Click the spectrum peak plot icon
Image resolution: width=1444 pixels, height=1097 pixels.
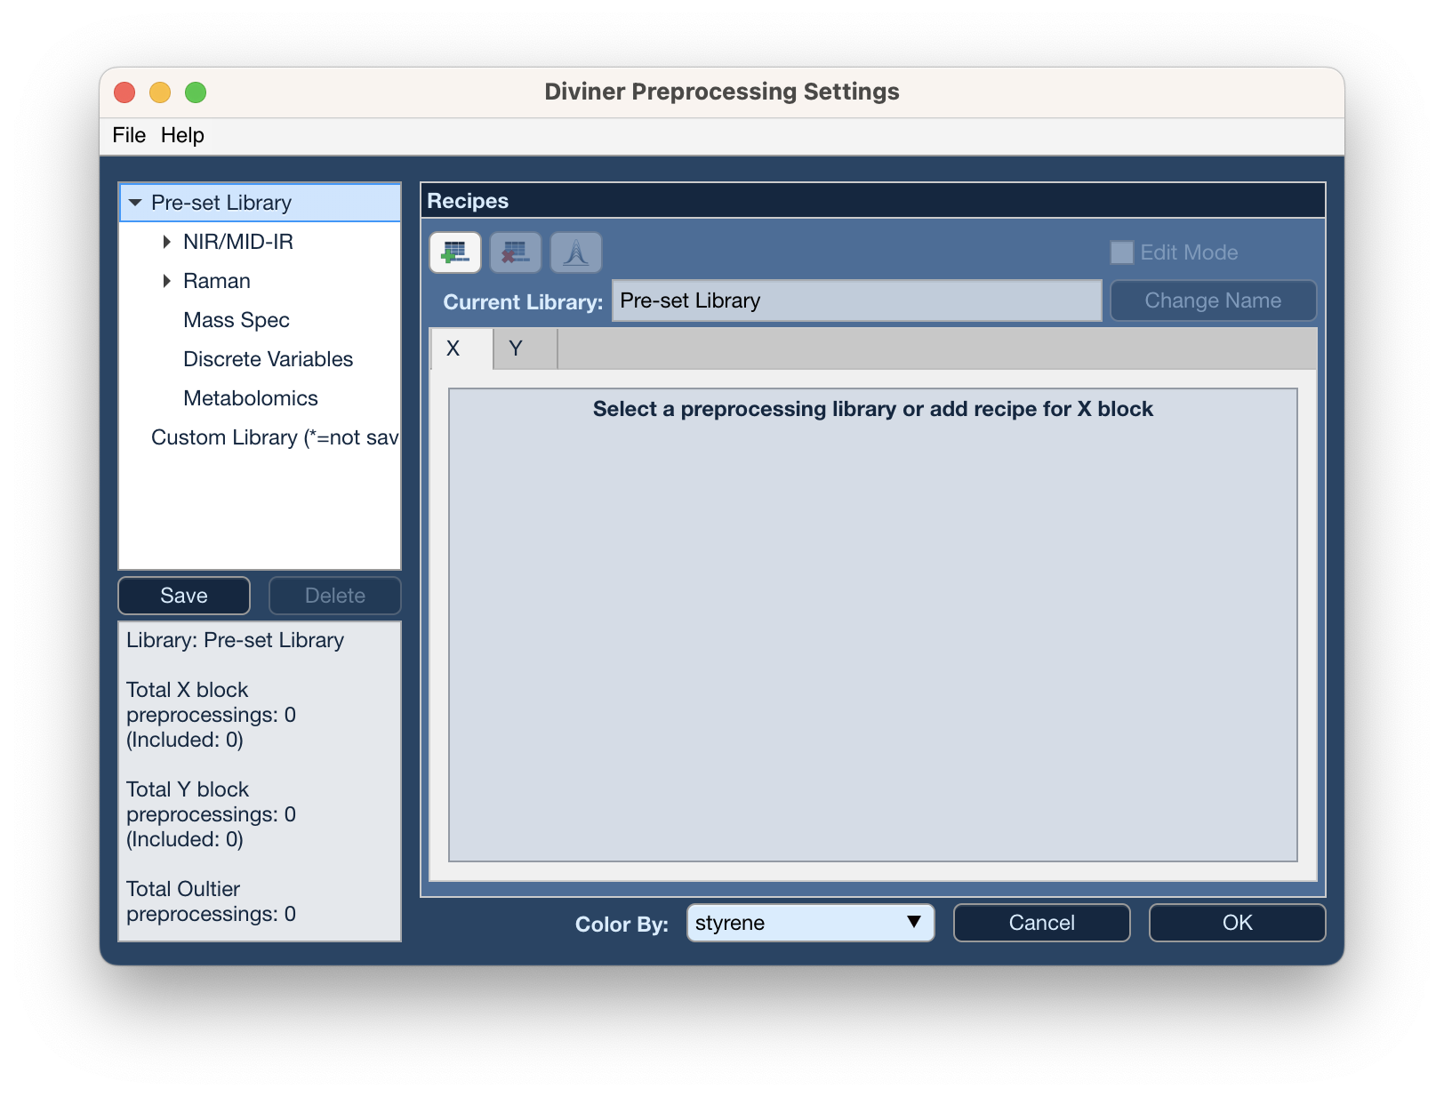[x=576, y=252]
